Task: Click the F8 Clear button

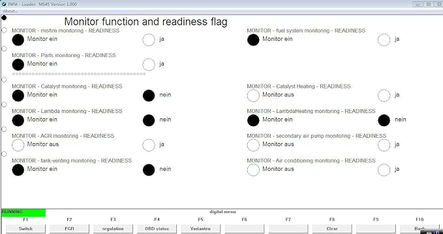Action: point(332,229)
